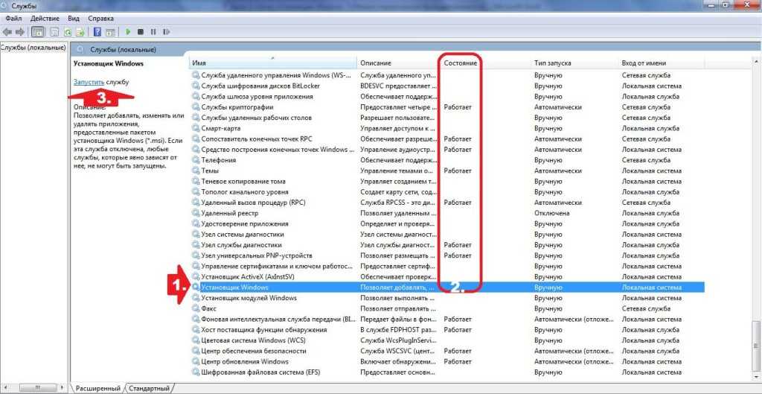Select Узел системы диагностики service row
This screenshot has height=394, width=762.
coord(447,235)
